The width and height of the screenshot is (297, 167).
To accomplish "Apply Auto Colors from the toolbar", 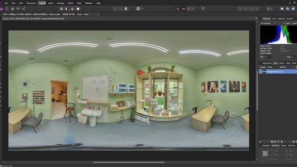I will click(x=72, y=9).
